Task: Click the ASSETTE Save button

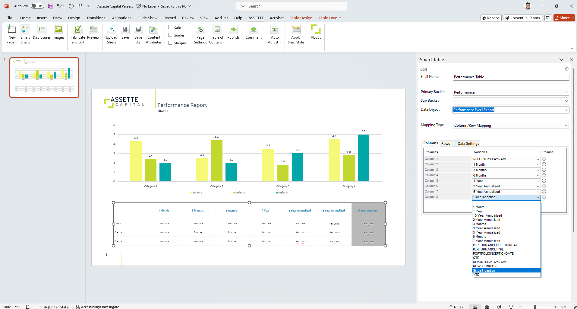Action: (125, 32)
